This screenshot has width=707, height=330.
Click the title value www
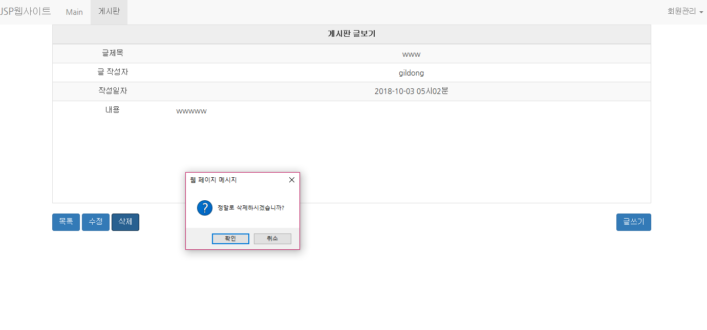[x=412, y=54]
